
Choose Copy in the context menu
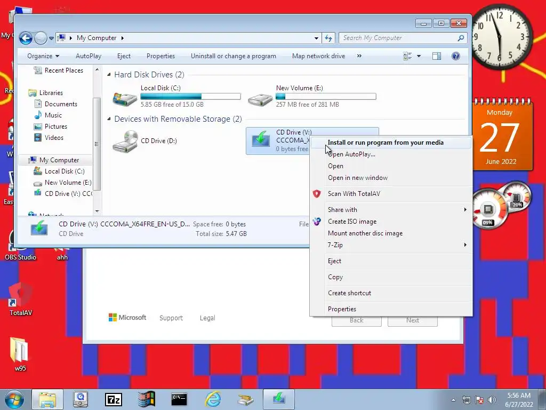(335, 277)
